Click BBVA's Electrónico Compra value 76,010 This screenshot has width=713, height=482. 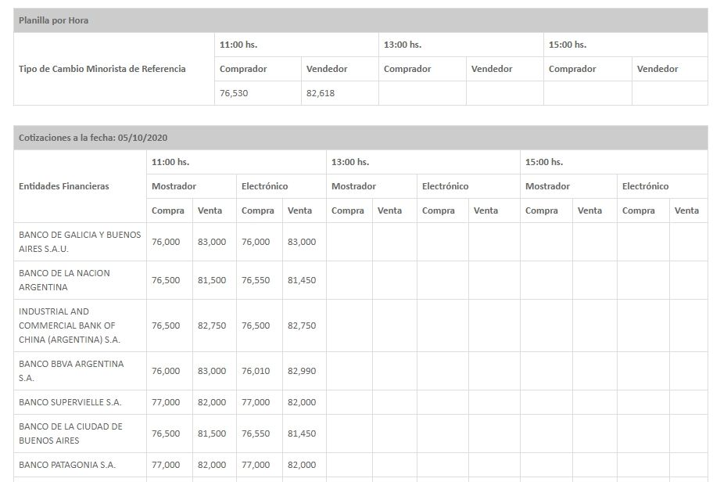pos(257,371)
